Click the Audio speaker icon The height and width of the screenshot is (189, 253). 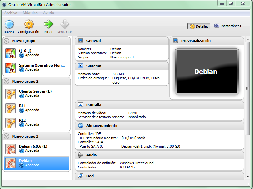81,155
